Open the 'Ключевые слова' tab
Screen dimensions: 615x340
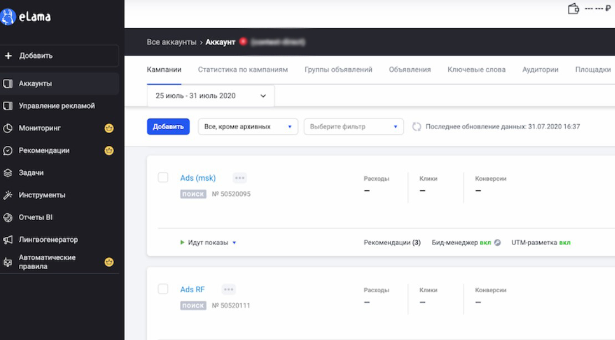pos(476,70)
